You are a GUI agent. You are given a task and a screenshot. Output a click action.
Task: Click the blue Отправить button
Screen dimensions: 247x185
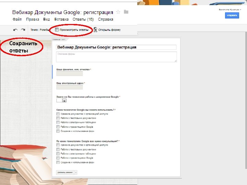point(232,15)
